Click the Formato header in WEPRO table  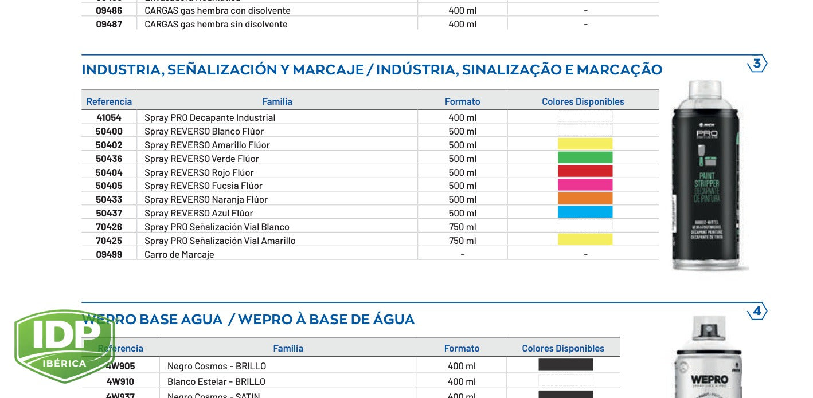[462, 348]
